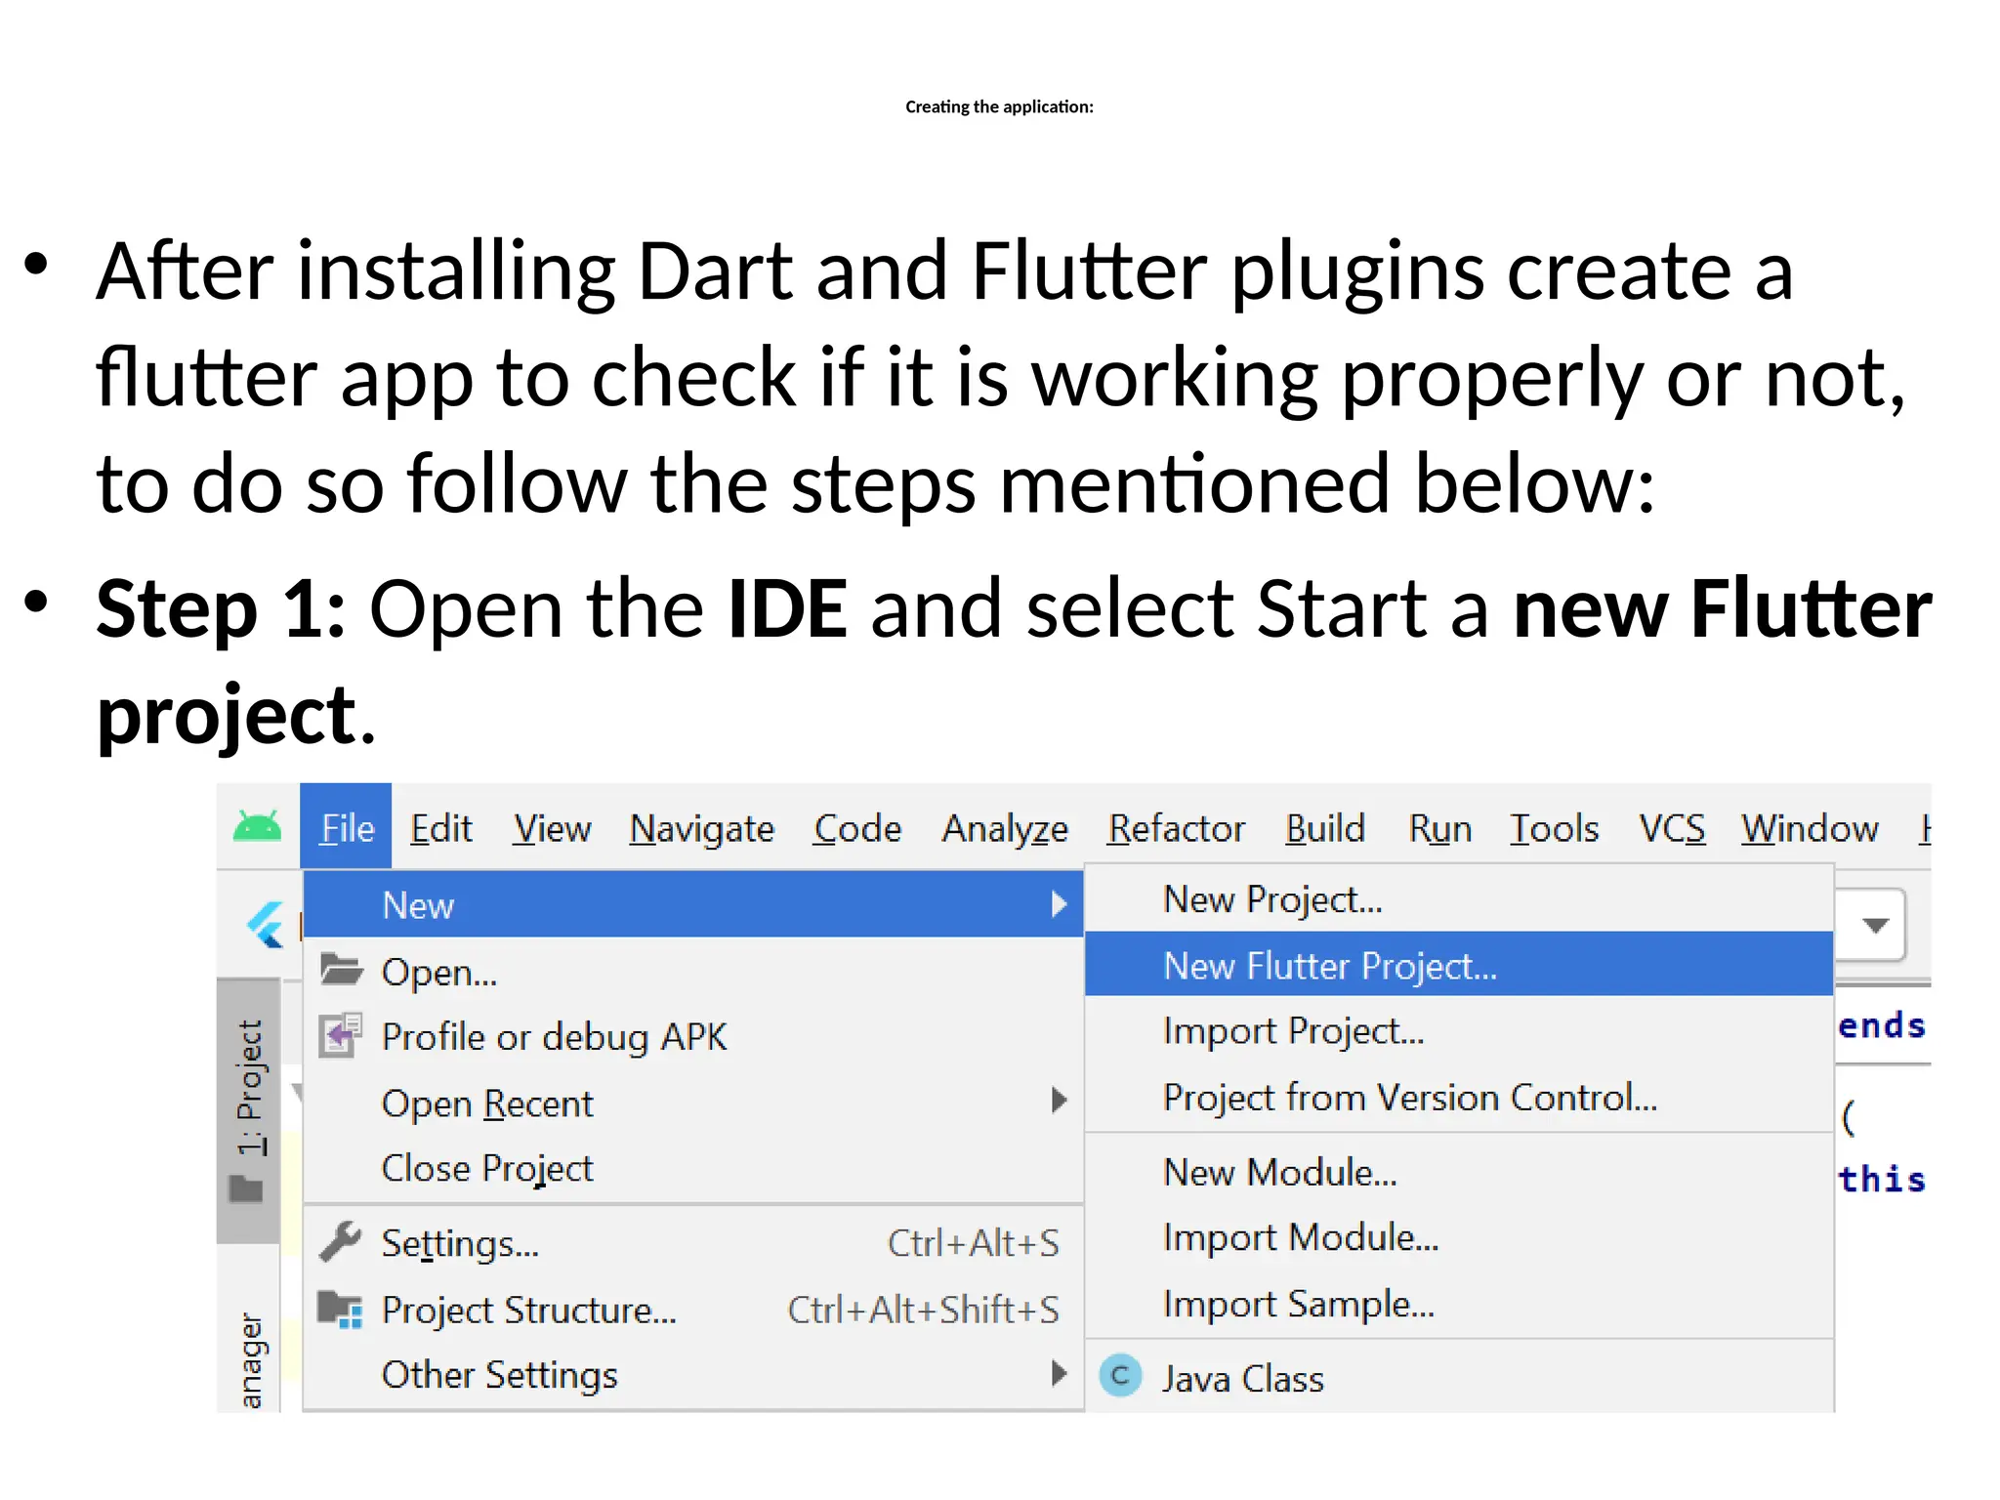
Task: Select Import Module...
Action: 1459,1237
